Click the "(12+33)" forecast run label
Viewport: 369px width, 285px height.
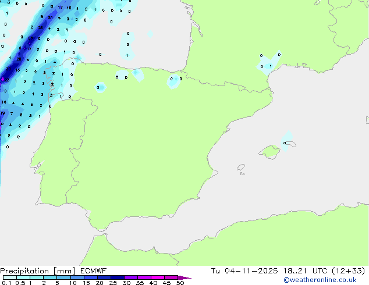coord(349,271)
